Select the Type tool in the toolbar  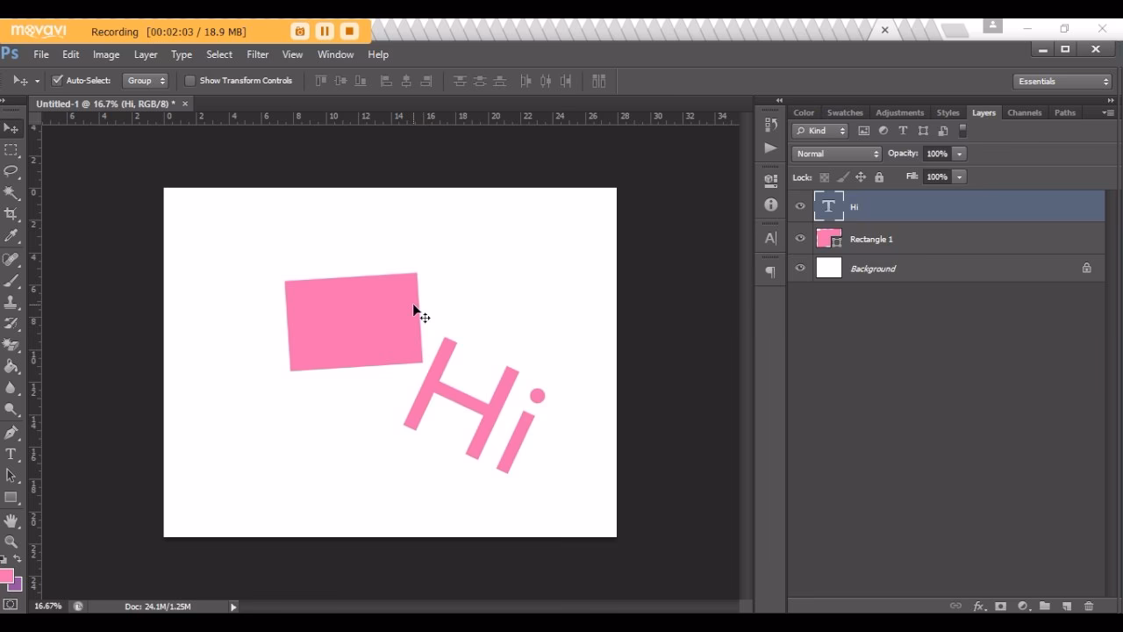click(11, 454)
